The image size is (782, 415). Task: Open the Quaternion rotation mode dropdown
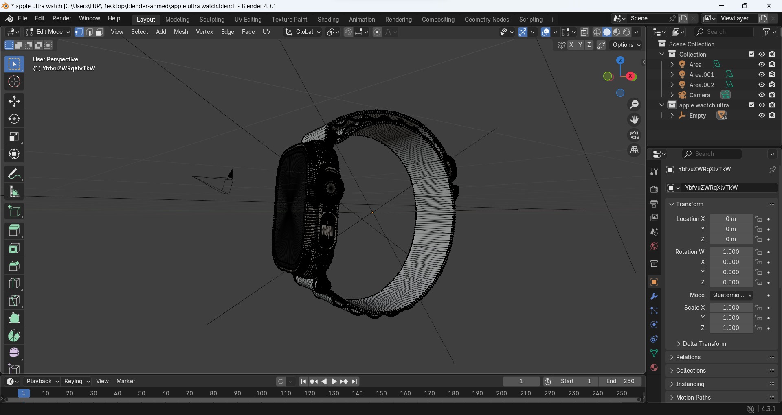coord(731,295)
